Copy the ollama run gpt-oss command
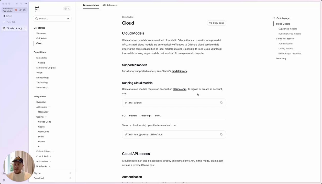 [x=221, y=134]
